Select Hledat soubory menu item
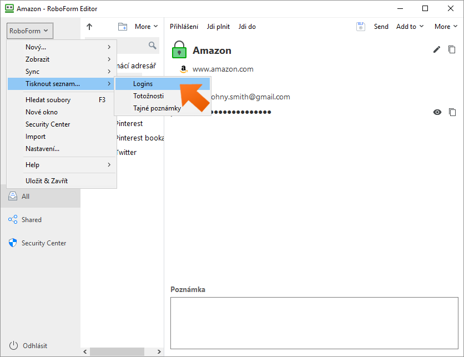 coord(62,100)
